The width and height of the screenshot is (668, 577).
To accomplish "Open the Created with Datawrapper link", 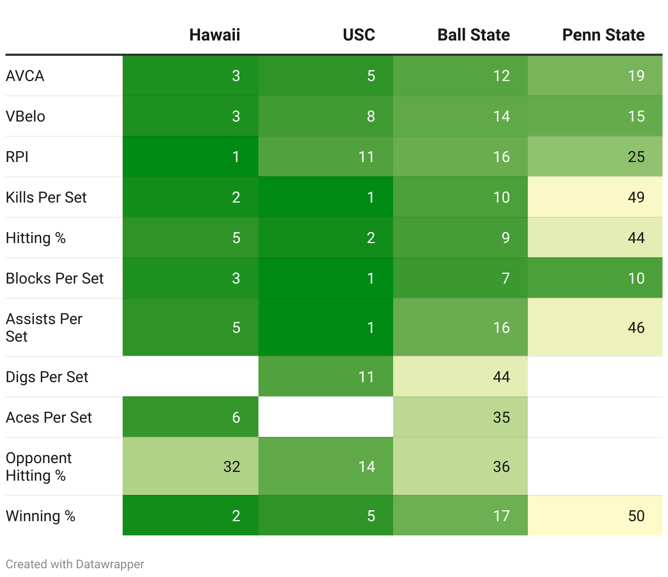I will [75, 564].
